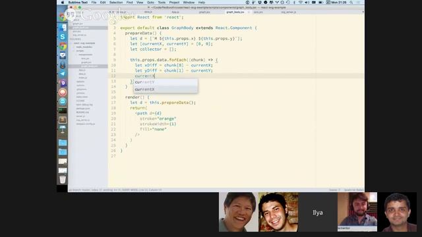This screenshot has width=422, height=237.
Task: Open the second blue folder in Dock
Action: click(63, 152)
